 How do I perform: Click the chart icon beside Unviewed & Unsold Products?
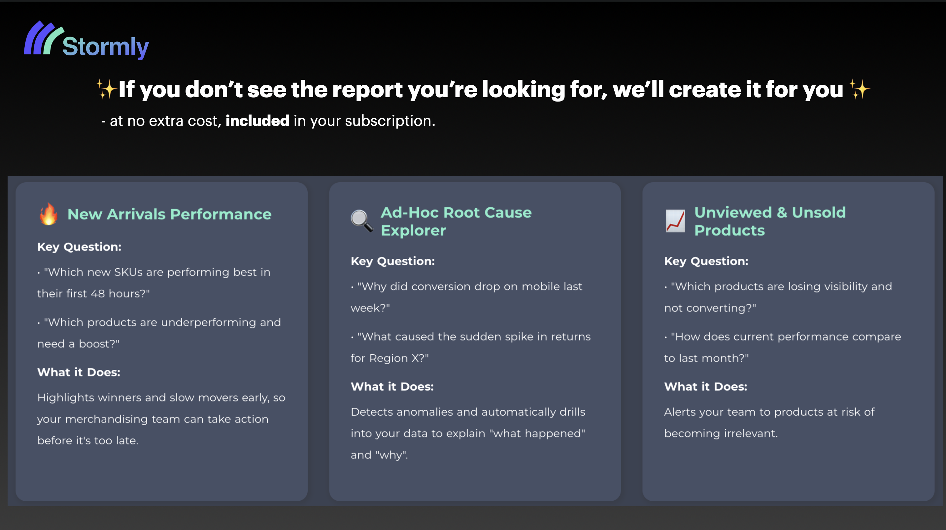675,221
